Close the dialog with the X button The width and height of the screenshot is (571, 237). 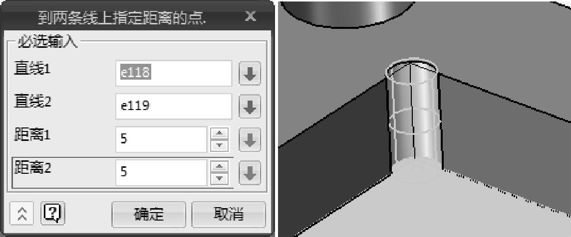250,16
